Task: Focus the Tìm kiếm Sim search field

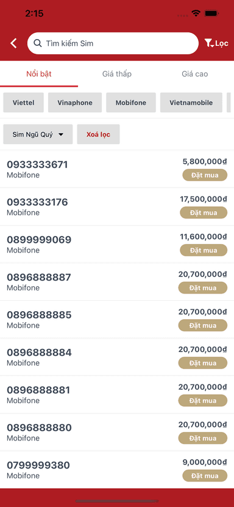Action: (113, 43)
